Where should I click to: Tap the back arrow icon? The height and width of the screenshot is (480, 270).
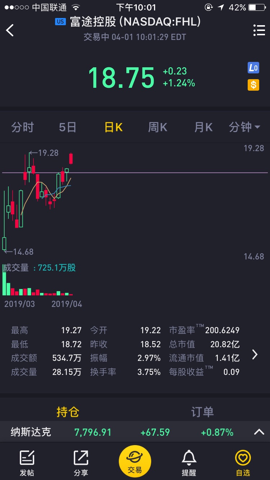click(x=10, y=31)
